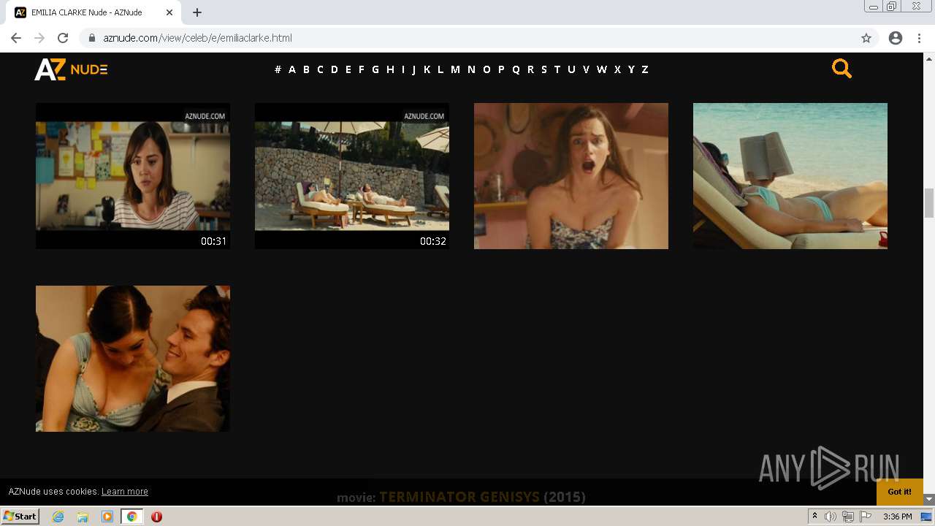The width and height of the screenshot is (935, 526).
Task: Play the 00:31 video thumbnail
Action: coord(133,176)
